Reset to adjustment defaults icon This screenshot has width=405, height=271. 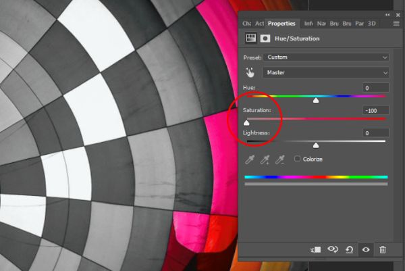point(349,249)
